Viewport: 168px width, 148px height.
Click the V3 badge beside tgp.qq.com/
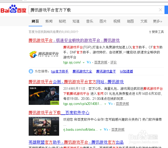tap(89, 62)
